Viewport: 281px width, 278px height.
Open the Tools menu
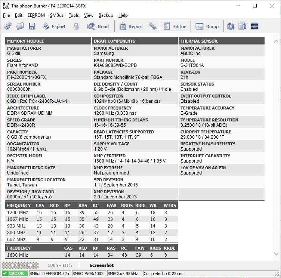click(74, 15)
